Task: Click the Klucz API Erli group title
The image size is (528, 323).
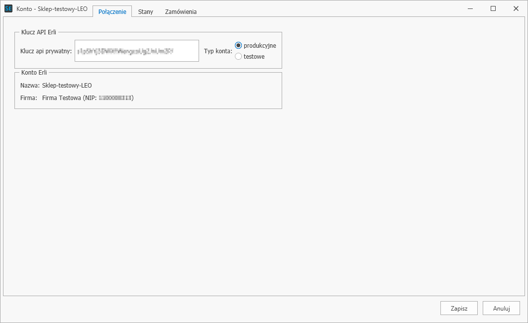Action: click(39, 32)
